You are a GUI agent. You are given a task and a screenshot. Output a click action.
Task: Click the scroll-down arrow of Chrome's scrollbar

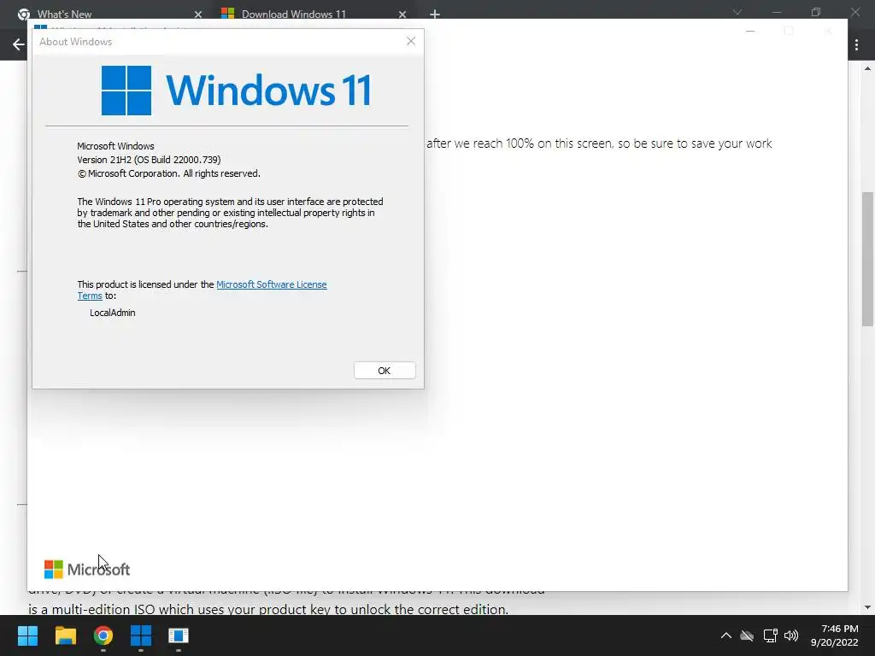(x=867, y=607)
